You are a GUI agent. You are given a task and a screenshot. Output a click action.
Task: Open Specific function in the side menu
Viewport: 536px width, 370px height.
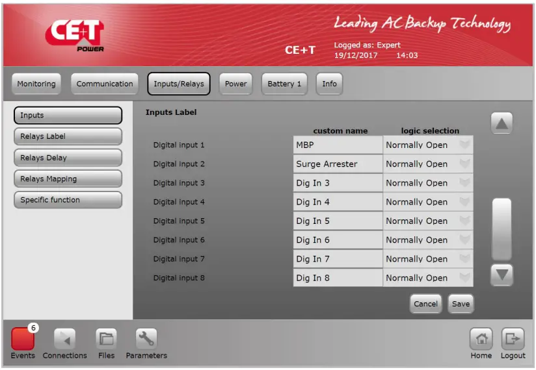point(68,200)
